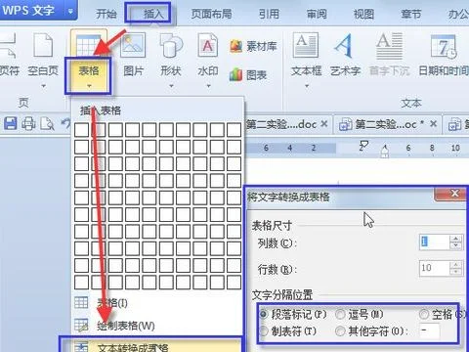Expand the 表格 dropdown arrow

pyautogui.click(x=89, y=86)
